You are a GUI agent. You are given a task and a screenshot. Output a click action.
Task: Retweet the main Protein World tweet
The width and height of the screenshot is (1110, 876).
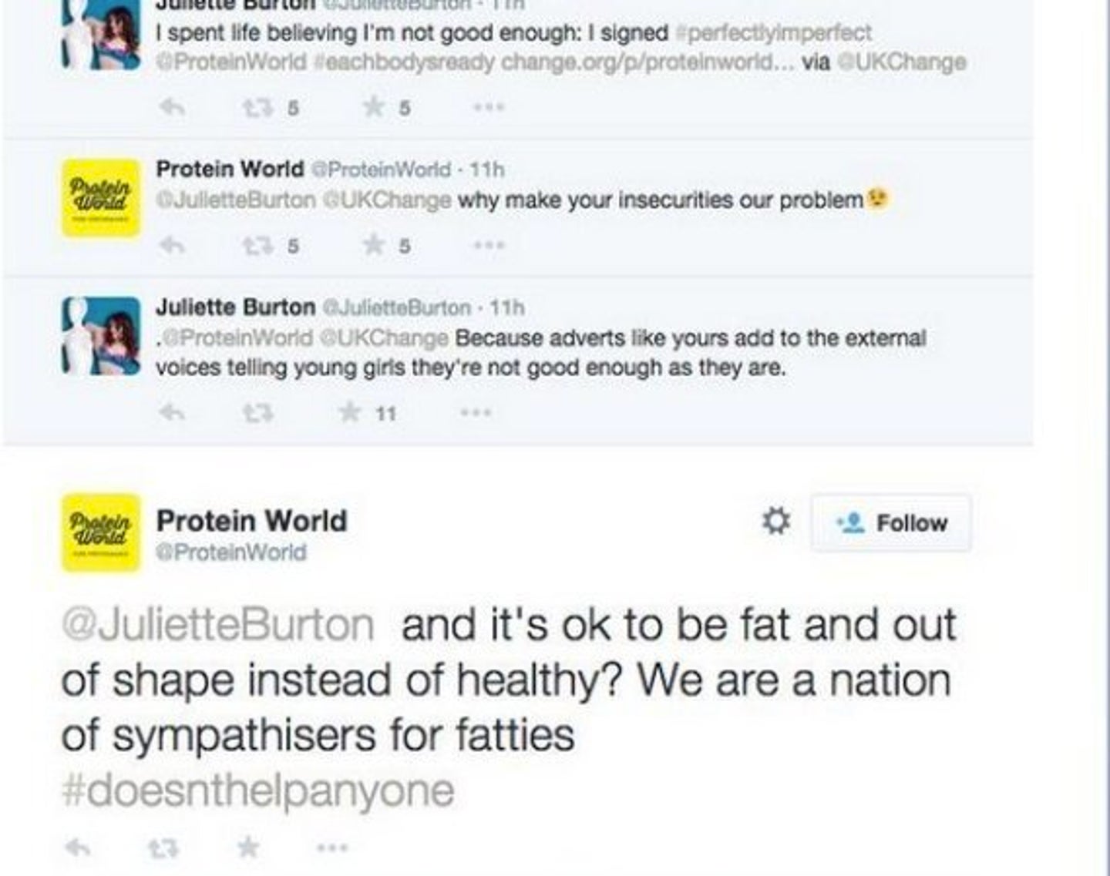[x=163, y=848]
